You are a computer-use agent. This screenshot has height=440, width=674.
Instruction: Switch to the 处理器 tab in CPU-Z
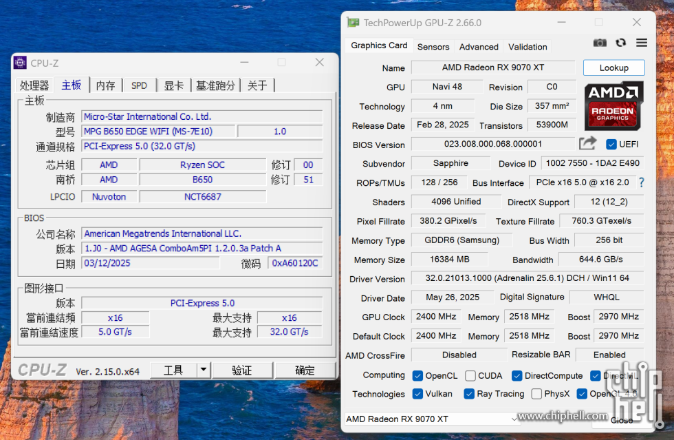(34, 85)
